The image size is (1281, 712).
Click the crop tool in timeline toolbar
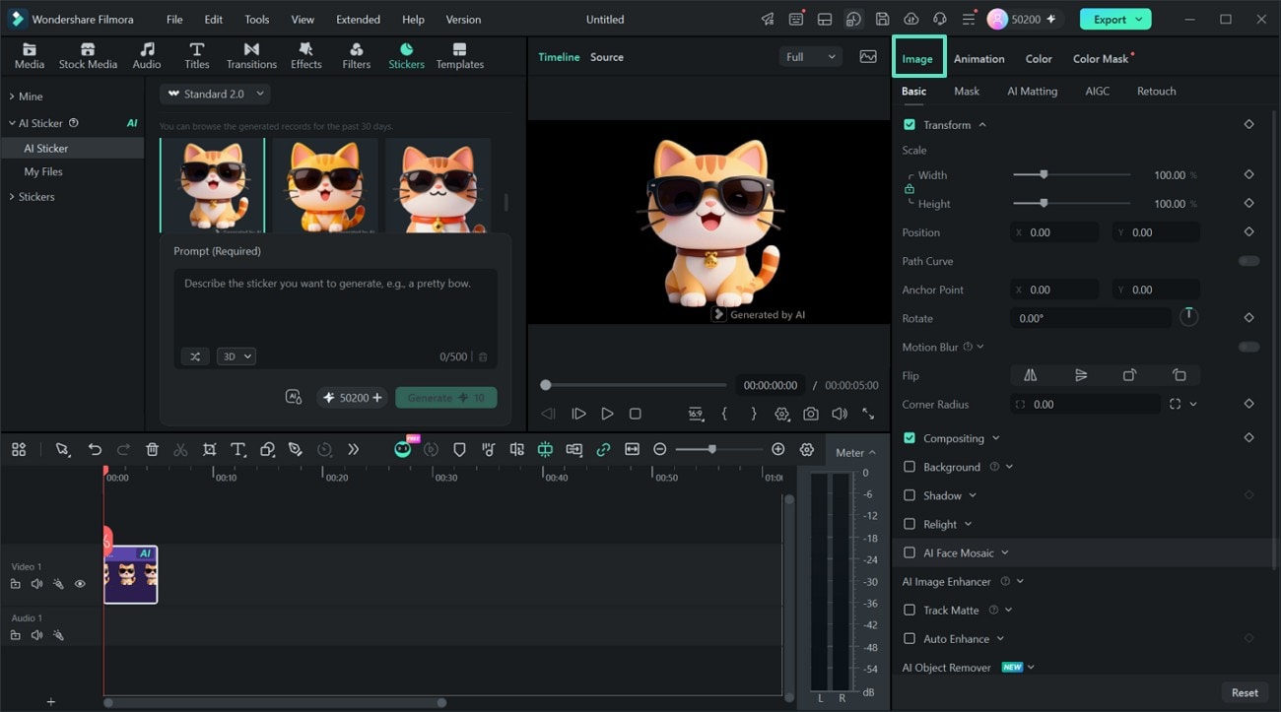[x=209, y=449]
